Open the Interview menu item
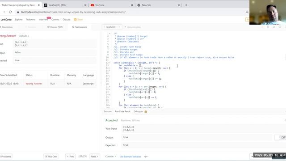This screenshot has width=286, height=161. click(43, 20)
